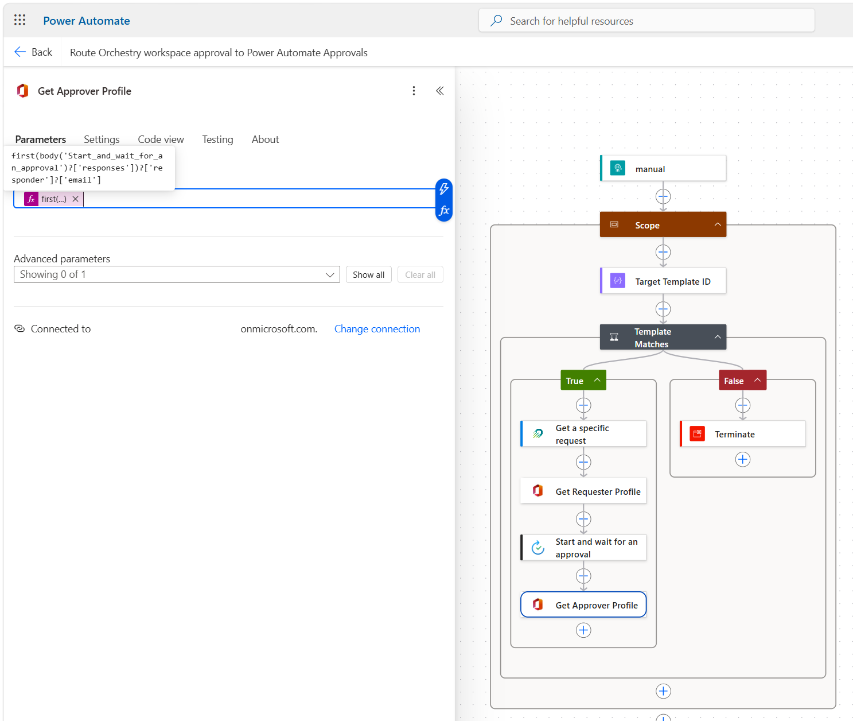Add a step below the Template Matches condition
The image size is (853, 721).
click(663, 691)
